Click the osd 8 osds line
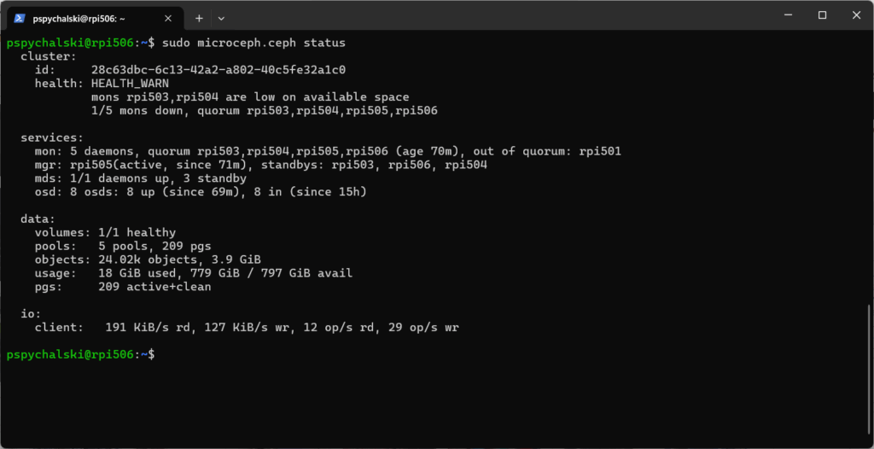874x449 pixels. point(201,192)
